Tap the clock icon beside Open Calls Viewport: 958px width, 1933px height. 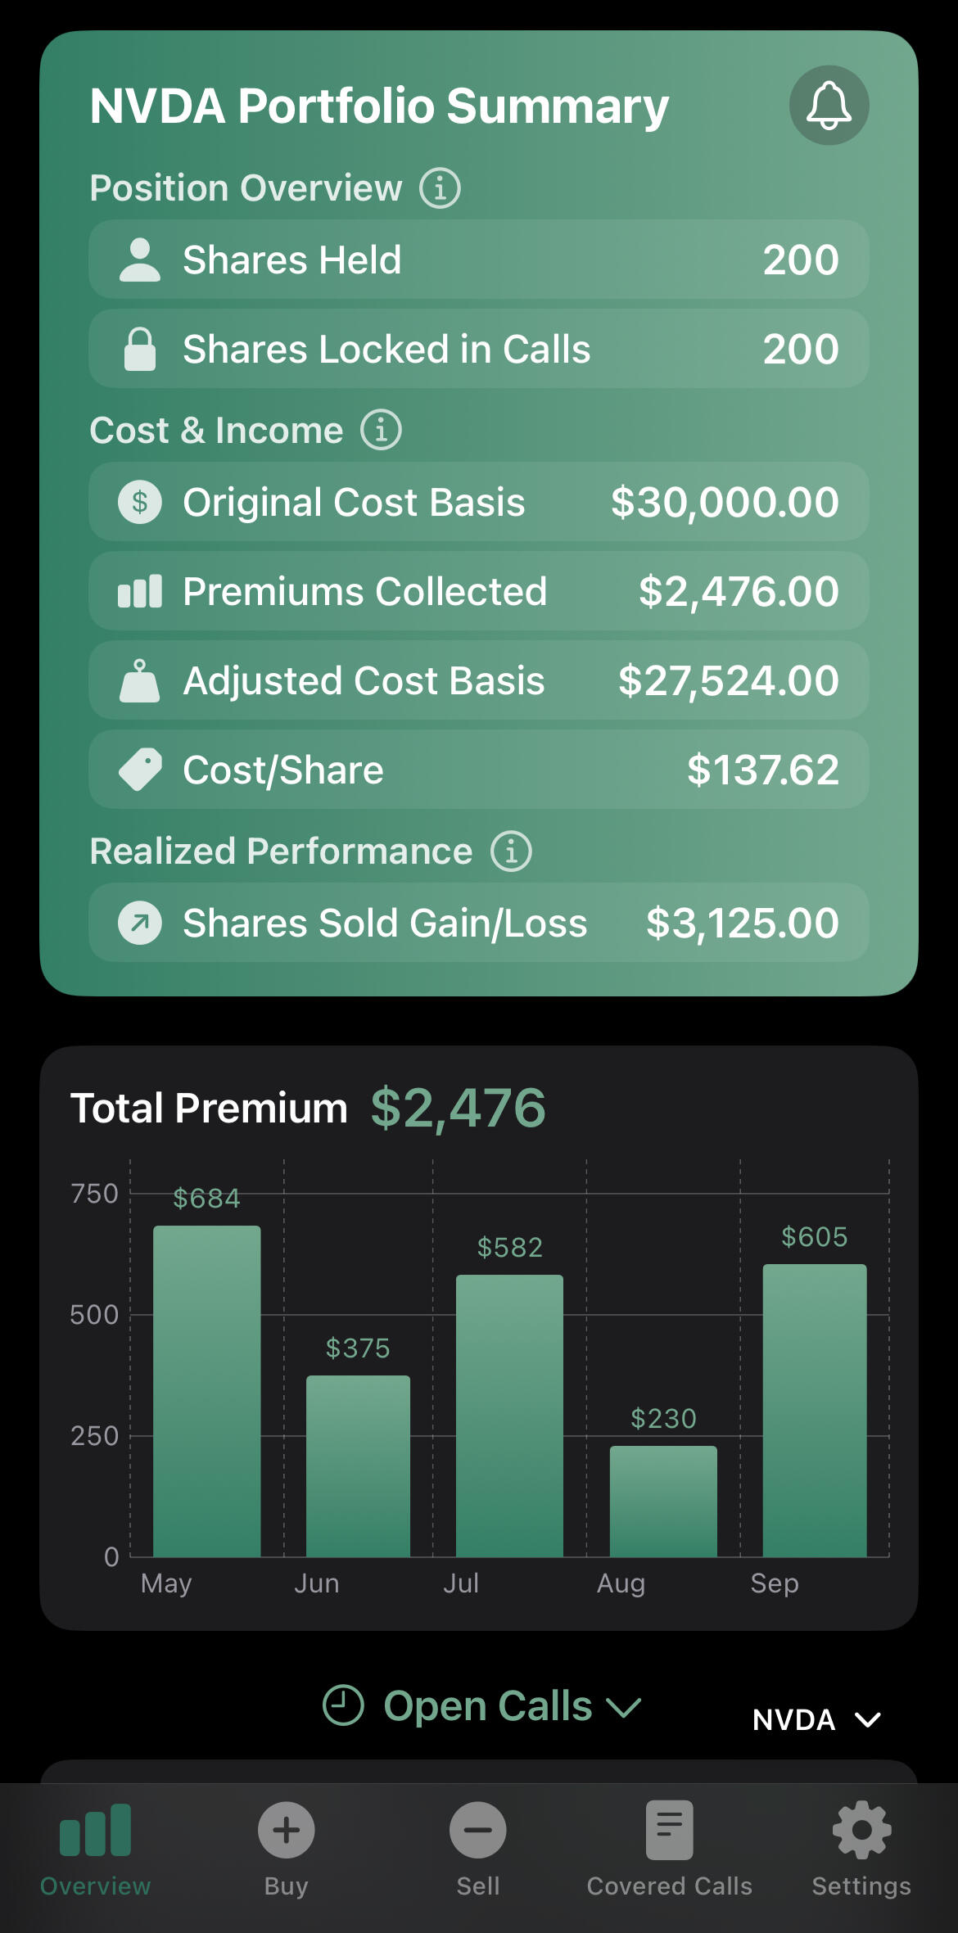(343, 1705)
